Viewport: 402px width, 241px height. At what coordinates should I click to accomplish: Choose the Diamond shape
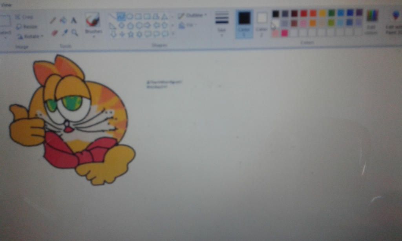coord(122,26)
